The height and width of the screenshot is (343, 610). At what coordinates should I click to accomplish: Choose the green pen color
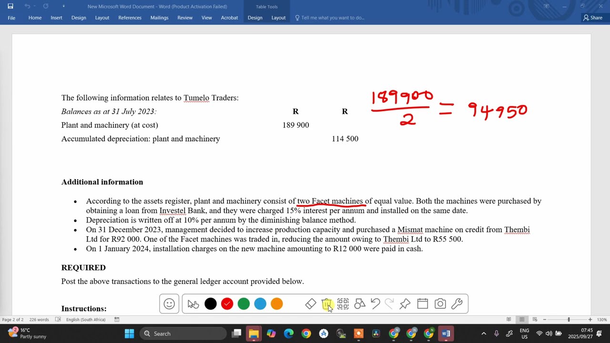(x=244, y=304)
